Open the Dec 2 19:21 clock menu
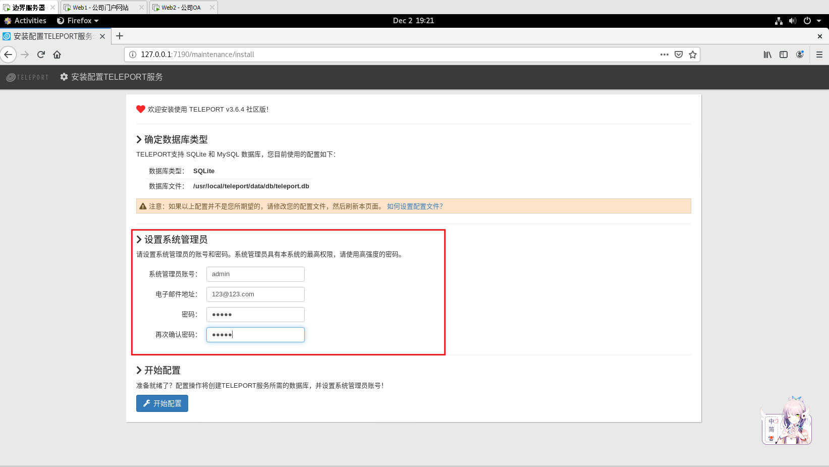 414,21
